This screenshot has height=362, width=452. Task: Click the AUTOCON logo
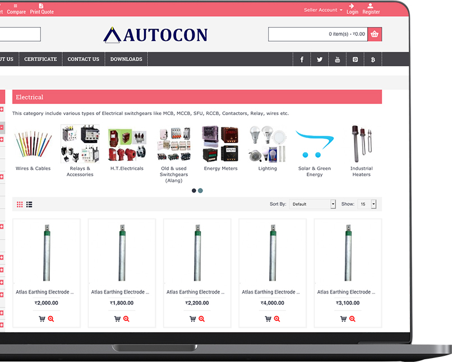point(155,35)
